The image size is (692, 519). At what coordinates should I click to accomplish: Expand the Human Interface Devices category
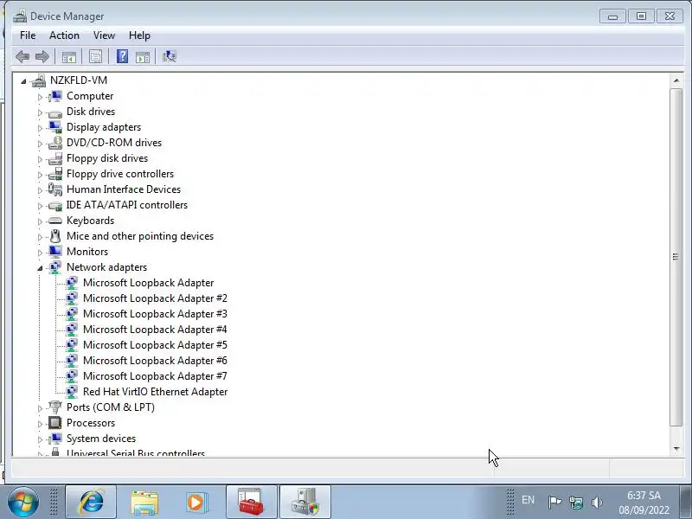coord(40,190)
